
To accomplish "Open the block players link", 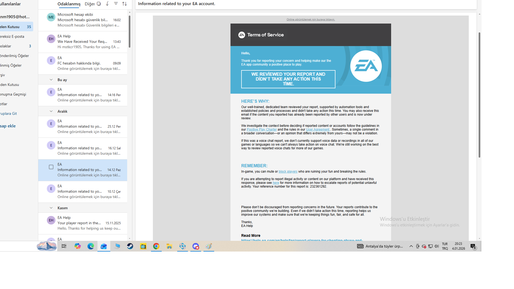I will click(288, 172).
